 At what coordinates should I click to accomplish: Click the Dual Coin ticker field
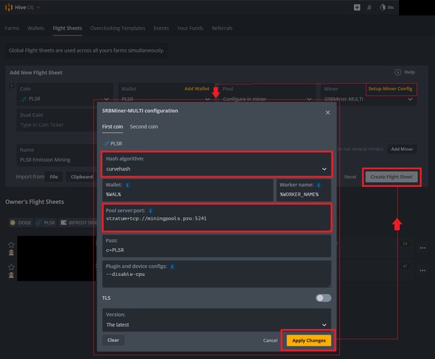coord(56,120)
